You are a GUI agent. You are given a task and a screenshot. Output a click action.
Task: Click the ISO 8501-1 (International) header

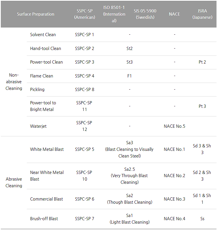(x=114, y=14)
